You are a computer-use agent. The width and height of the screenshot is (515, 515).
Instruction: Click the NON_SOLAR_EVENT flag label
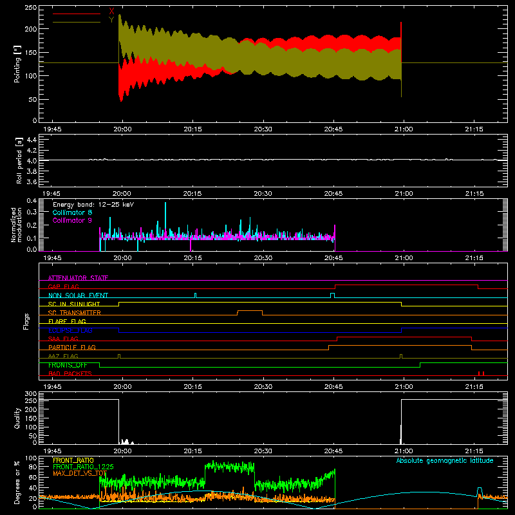(78, 295)
